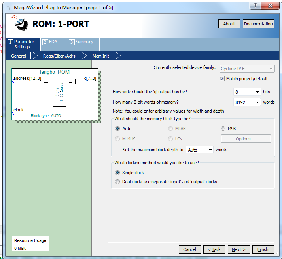
Task: Proceed with the Next > button
Action: (x=238, y=249)
